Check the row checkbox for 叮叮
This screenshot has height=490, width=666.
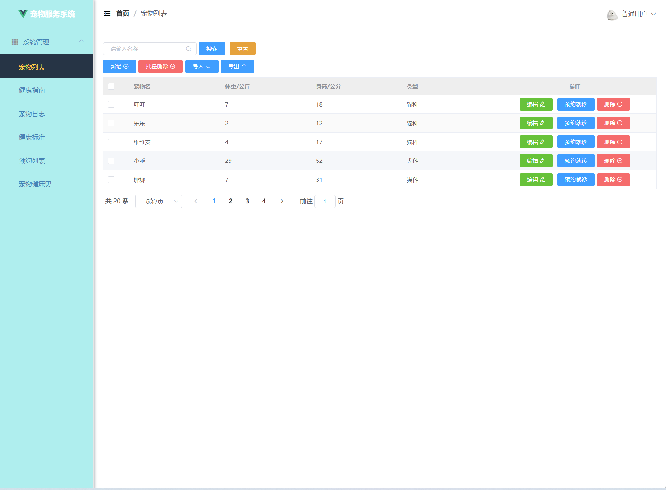point(111,104)
